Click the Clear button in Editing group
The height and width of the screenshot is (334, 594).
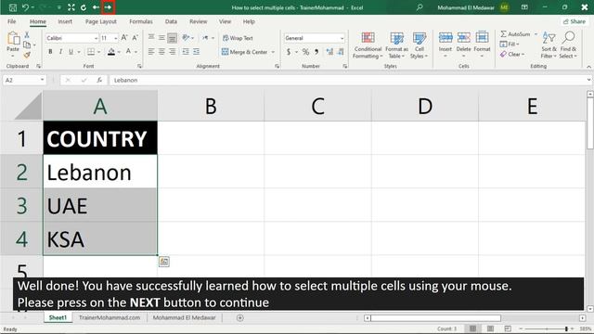point(513,55)
